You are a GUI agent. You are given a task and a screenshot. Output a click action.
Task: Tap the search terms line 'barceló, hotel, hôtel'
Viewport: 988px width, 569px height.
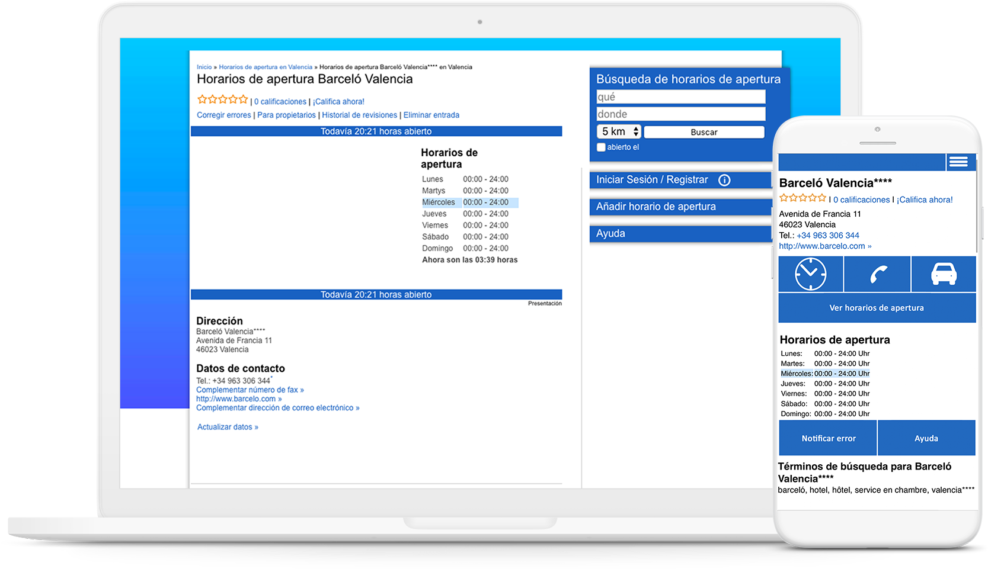pos(876,490)
